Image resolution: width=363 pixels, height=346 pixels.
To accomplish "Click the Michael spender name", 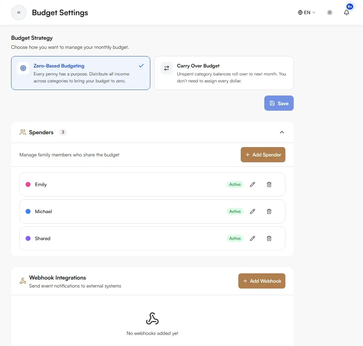I will pos(43,211).
